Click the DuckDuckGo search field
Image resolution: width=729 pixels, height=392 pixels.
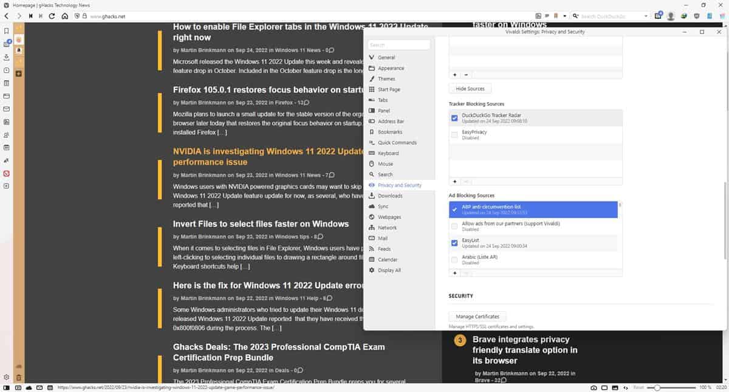coord(610,16)
